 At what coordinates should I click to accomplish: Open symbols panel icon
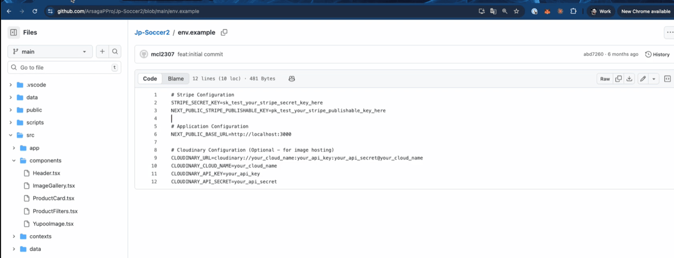(x=667, y=79)
